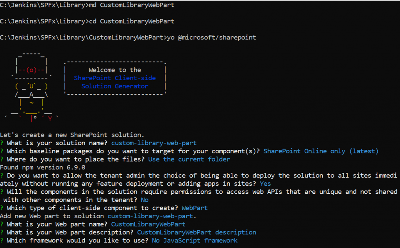Click 'What is your Web part description?' question

coord(70,232)
